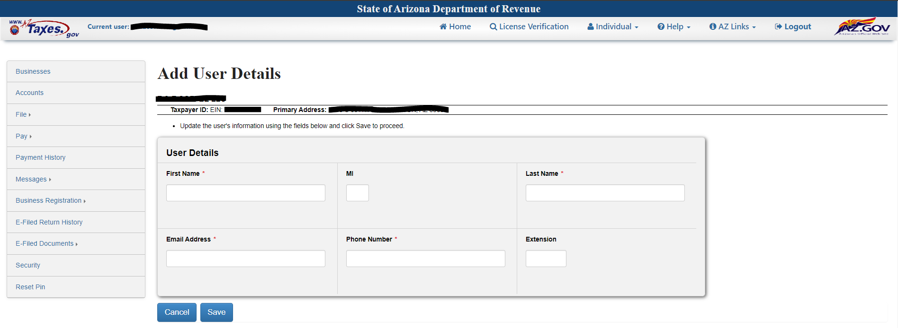Viewport: 898px width, 328px height.
Task: Click into the MI input box
Action: point(358,193)
